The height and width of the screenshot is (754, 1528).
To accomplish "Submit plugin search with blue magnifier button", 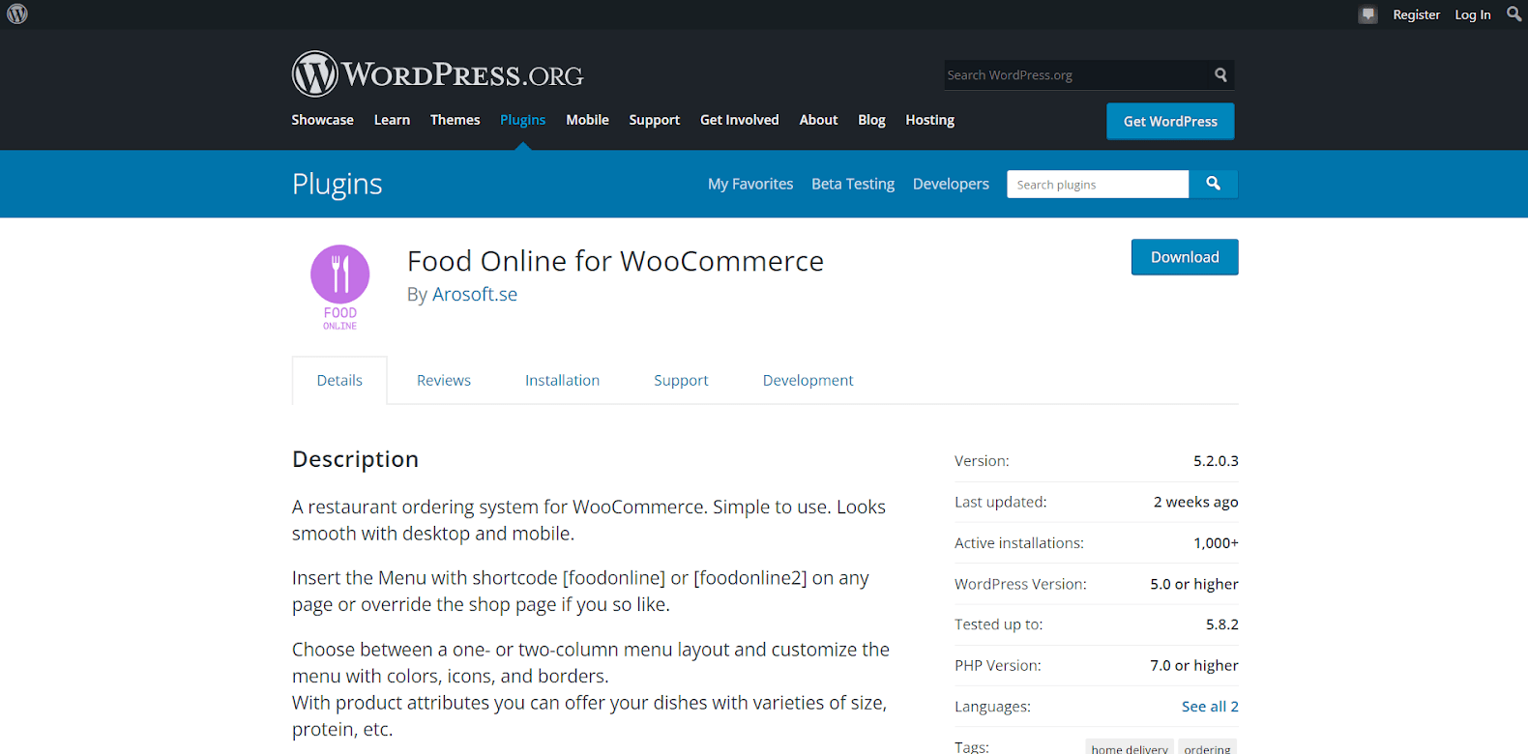I will tap(1213, 184).
